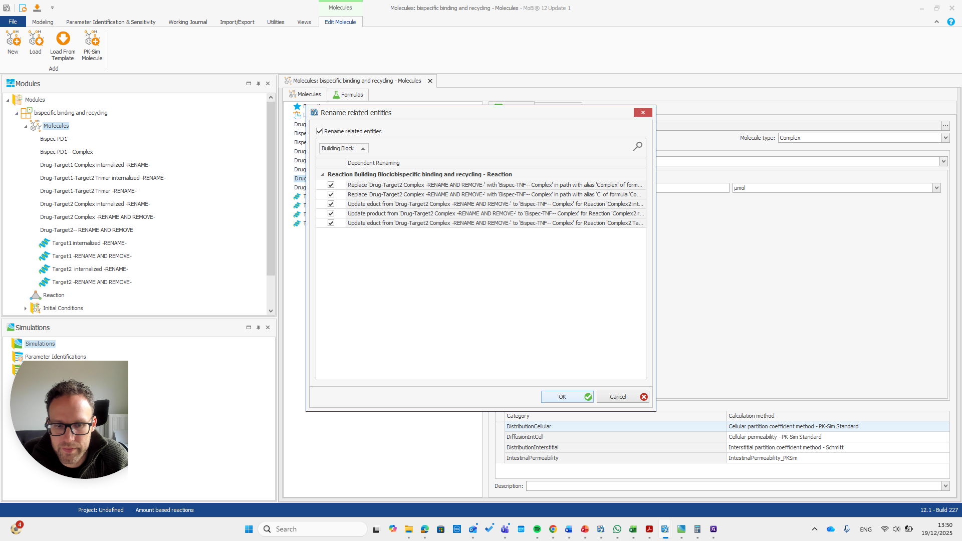Open Spotify from the taskbar
The height and width of the screenshot is (541, 962).
click(537, 529)
